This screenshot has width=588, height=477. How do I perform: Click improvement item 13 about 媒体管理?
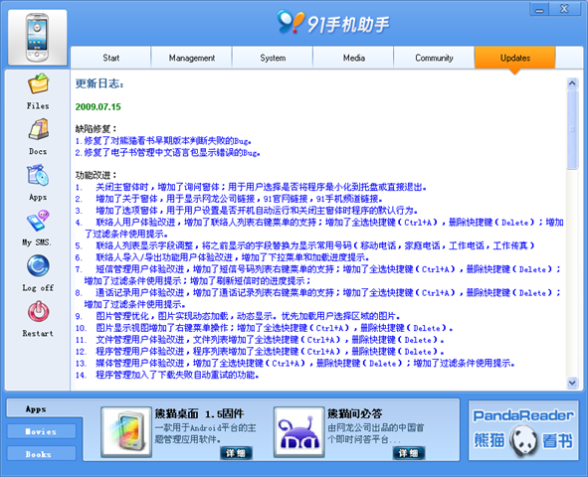[x=294, y=363]
